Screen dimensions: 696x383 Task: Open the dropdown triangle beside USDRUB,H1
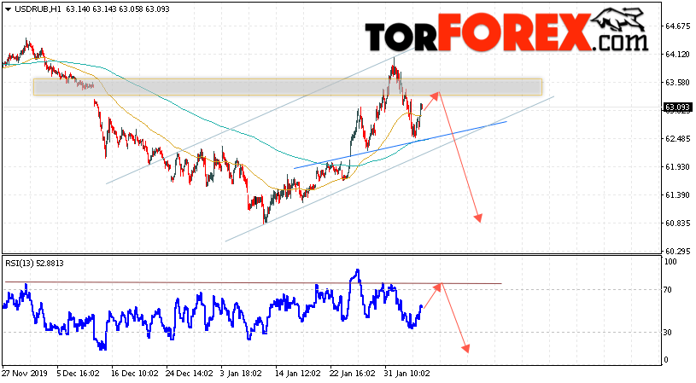tap(9, 9)
